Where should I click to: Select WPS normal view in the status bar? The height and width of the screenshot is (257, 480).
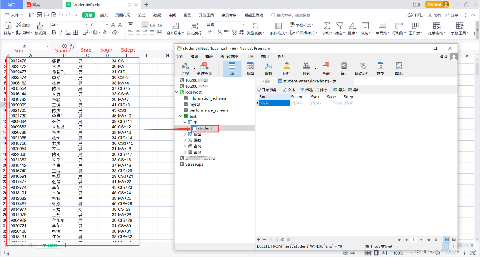click(x=368, y=253)
